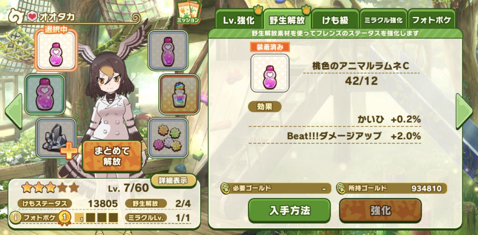The height and width of the screenshot is (235, 478).
Task: Select the rainbow potion bottle slot
Action: coord(179,94)
